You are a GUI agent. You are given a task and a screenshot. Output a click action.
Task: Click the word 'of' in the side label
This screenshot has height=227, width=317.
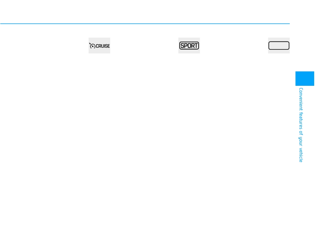(301, 133)
